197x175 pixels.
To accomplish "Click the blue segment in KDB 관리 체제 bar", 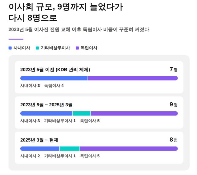I will (x=54, y=78).
